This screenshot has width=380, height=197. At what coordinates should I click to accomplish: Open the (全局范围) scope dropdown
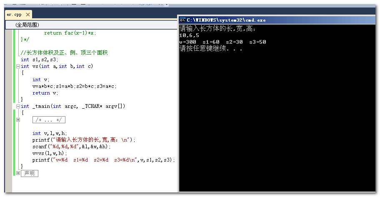click(91, 25)
